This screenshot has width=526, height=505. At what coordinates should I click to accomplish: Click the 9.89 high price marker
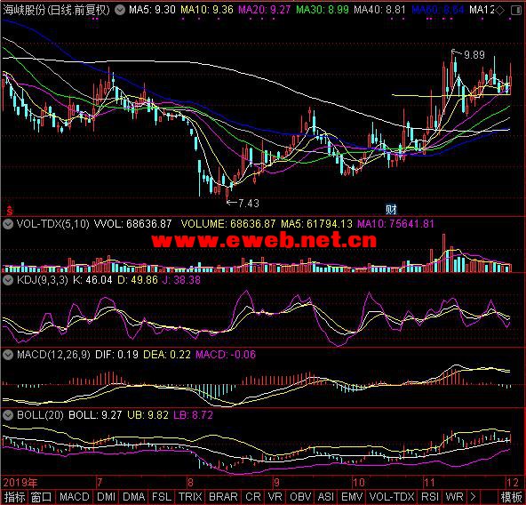(x=474, y=54)
